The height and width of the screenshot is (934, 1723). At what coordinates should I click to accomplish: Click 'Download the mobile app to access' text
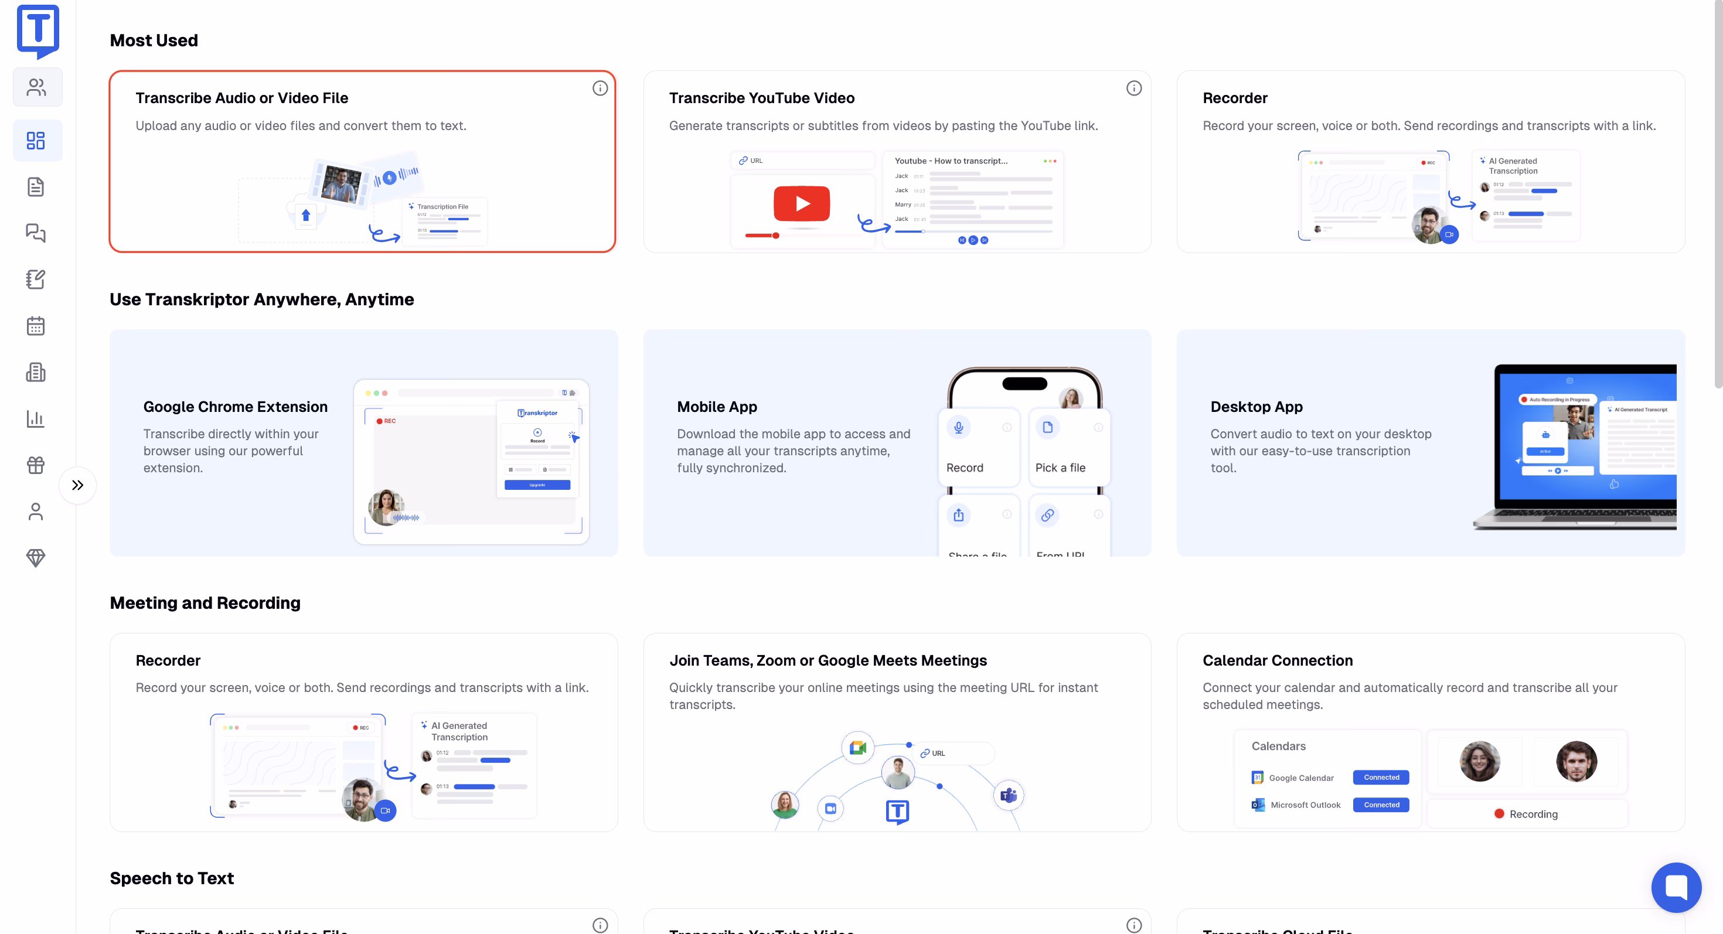click(x=794, y=451)
